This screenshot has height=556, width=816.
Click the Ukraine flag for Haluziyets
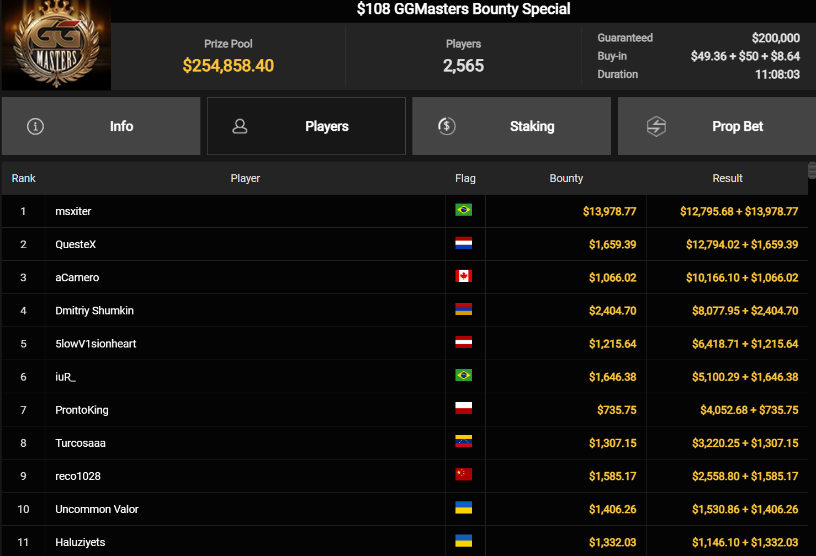click(x=464, y=541)
